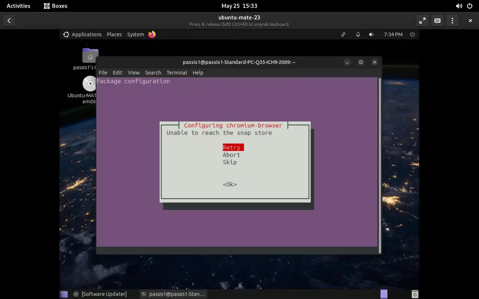The height and width of the screenshot is (299, 479).
Task: Select the Ubuntu-MATE disc desktop icon
Action: click(90, 84)
